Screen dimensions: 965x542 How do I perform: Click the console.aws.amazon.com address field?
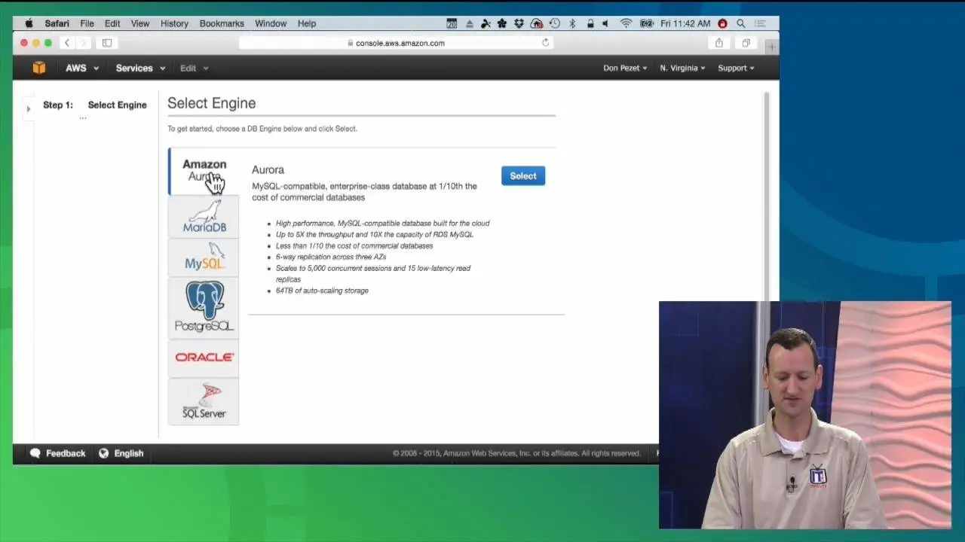[396, 43]
